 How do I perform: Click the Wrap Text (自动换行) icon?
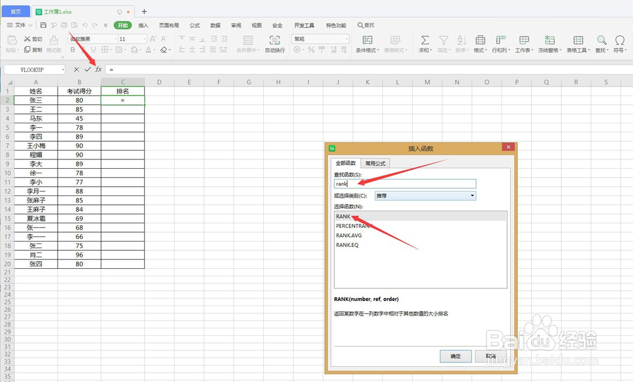(275, 40)
